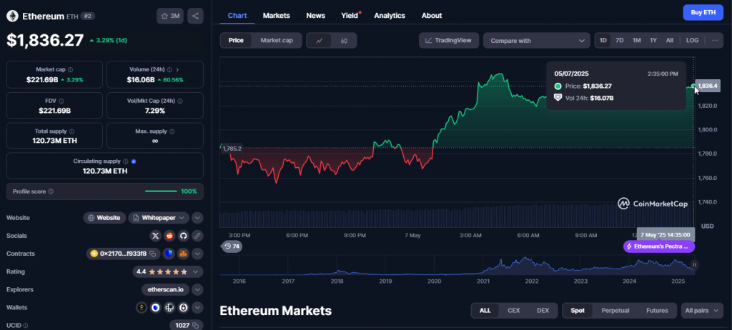The height and width of the screenshot is (330, 732).
Task: Filter markets by DEX
Action: click(543, 311)
